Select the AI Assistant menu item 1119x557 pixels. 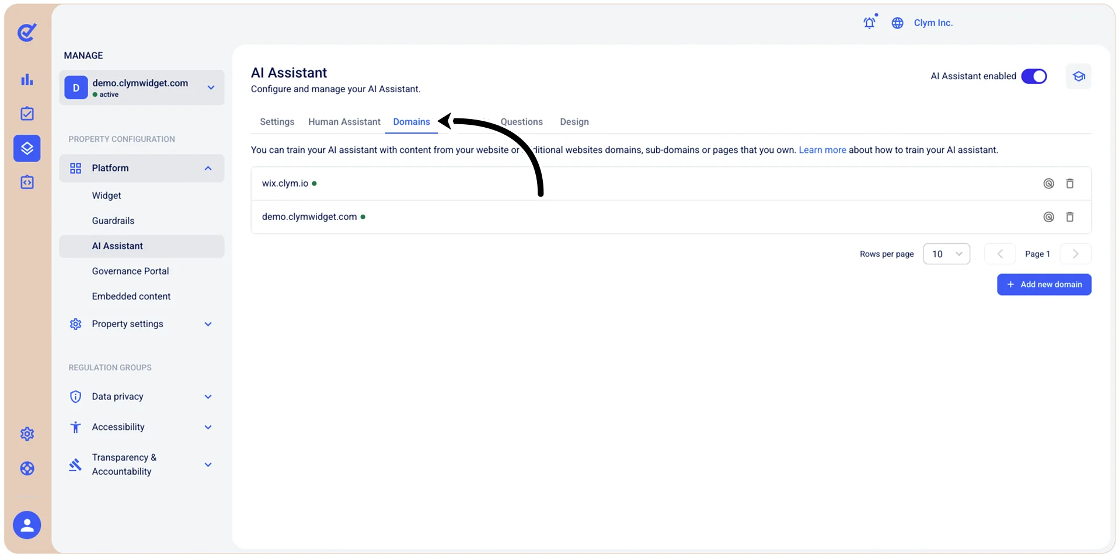pos(141,246)
